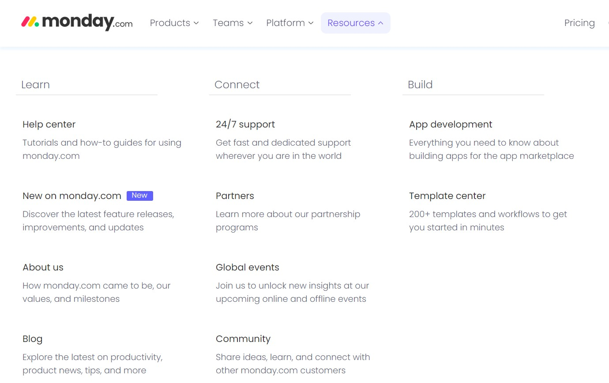Open the Global events link
609x383 pixels.
tap(248, 267)
